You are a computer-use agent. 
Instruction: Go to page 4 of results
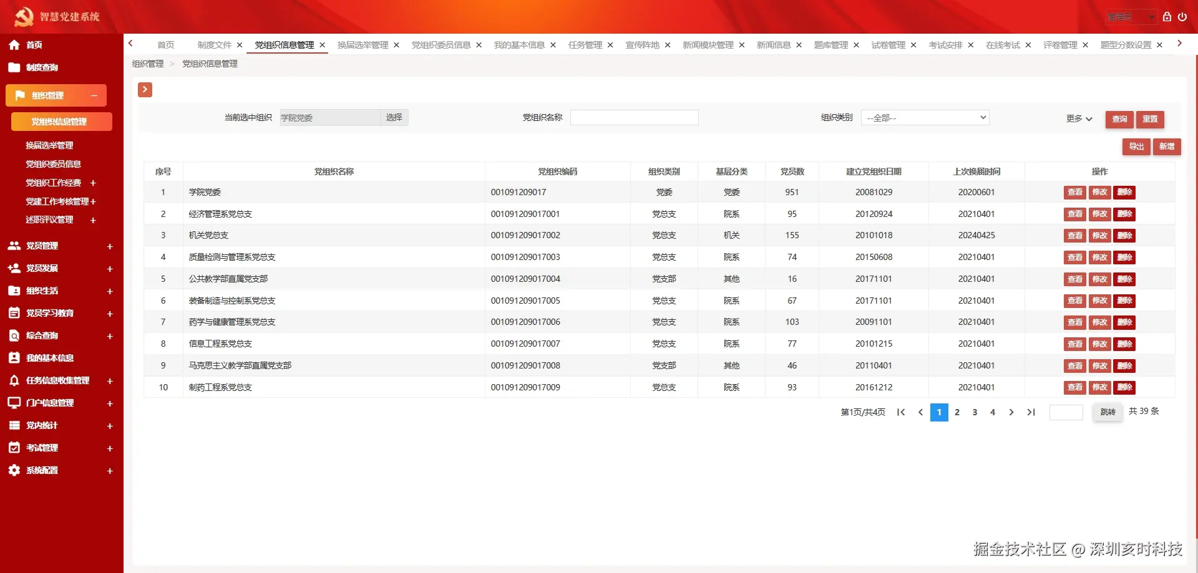tap(993, 412)
